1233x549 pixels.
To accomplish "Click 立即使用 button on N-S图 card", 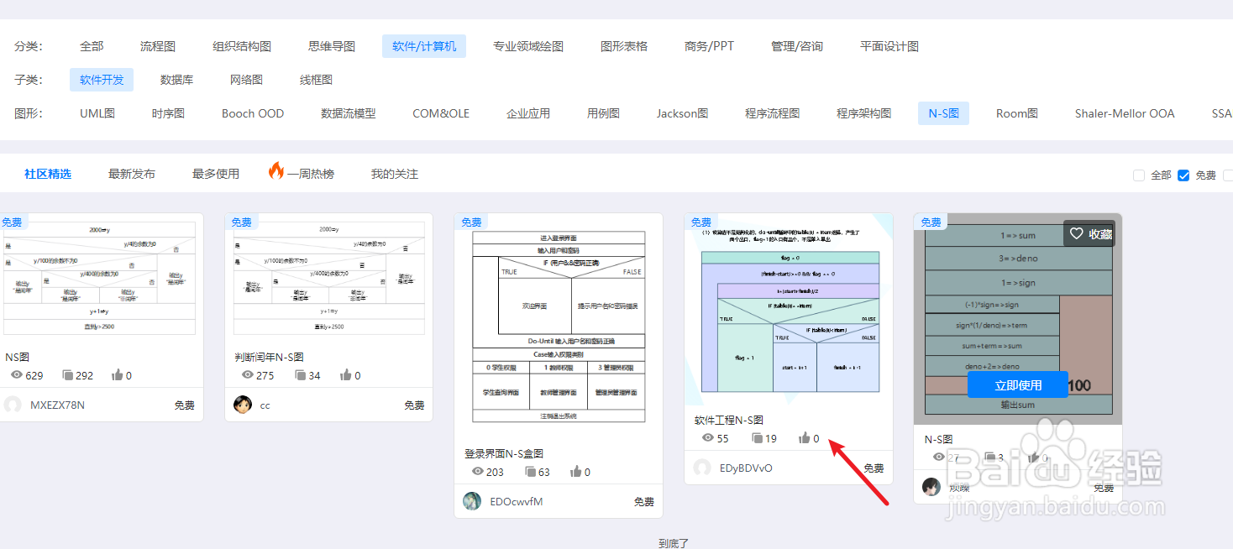I will tap(1018, 385).
